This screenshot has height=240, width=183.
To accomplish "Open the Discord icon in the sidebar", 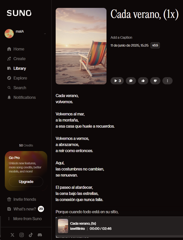I will point(40,235).
